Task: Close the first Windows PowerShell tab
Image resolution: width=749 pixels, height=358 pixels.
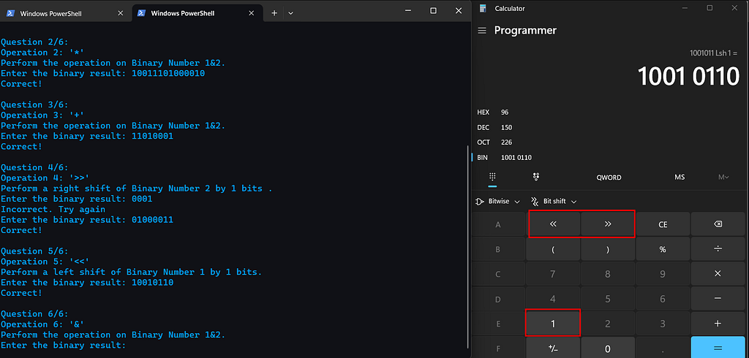Action: 121,13
